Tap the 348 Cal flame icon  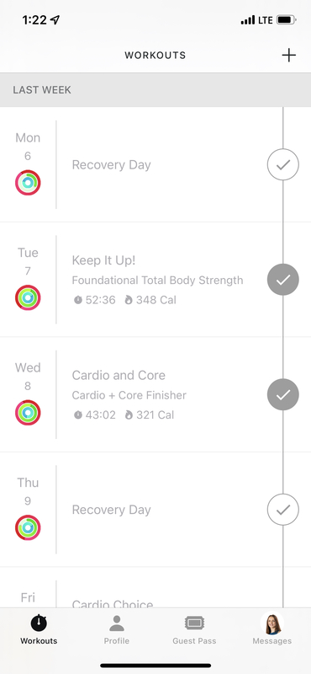tap(129, 300)
